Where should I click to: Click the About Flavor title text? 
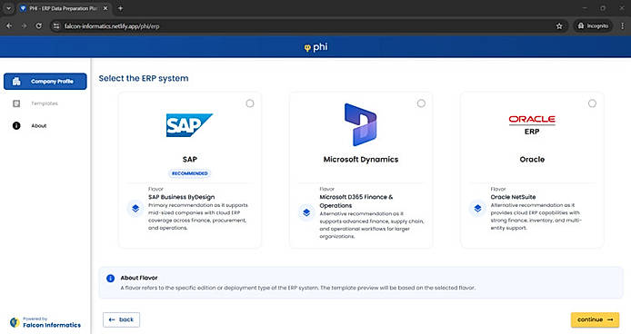coord(139,278)
